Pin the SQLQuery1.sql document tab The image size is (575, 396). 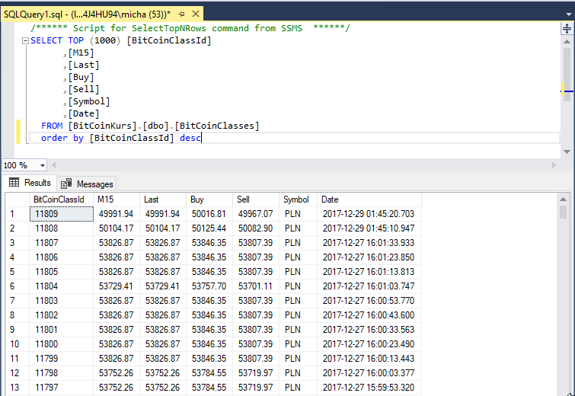click(181, 14)
